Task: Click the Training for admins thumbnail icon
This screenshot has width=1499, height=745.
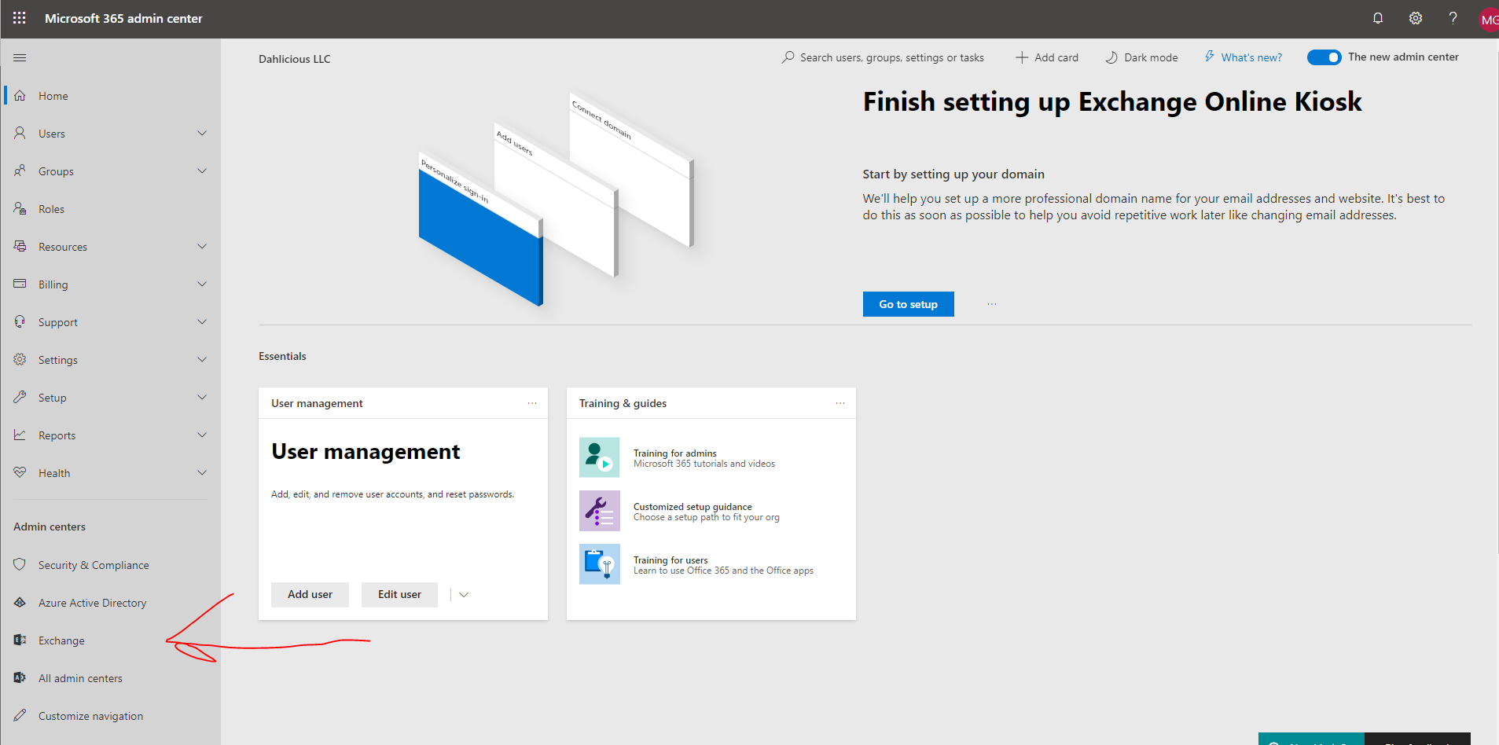Action: pos(600,457)
